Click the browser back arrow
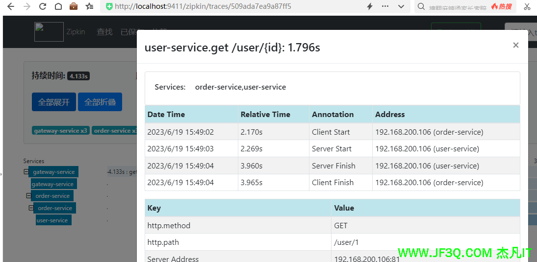Viewport: 537px width, 262px height. click(11, 6)
